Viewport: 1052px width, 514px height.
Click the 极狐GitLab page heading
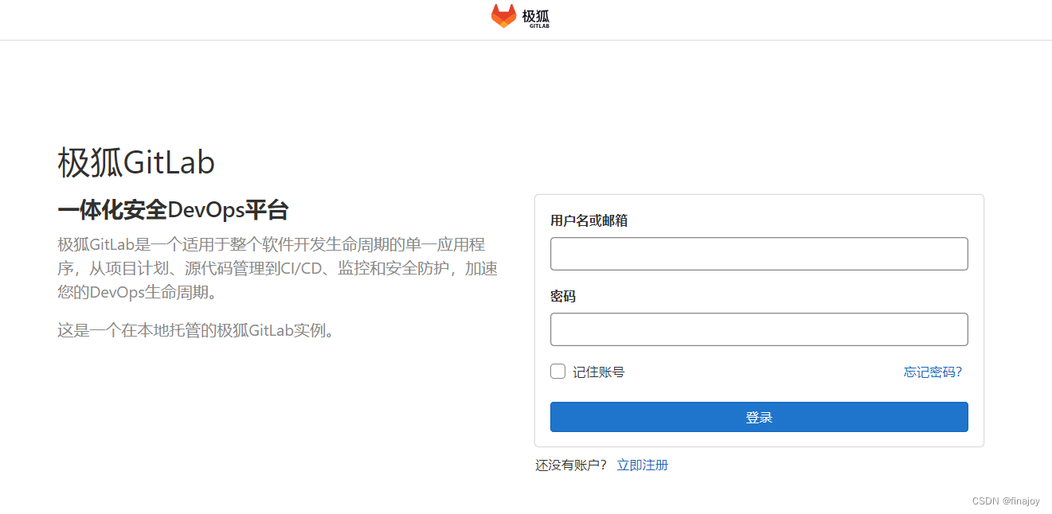click(135, 162)
